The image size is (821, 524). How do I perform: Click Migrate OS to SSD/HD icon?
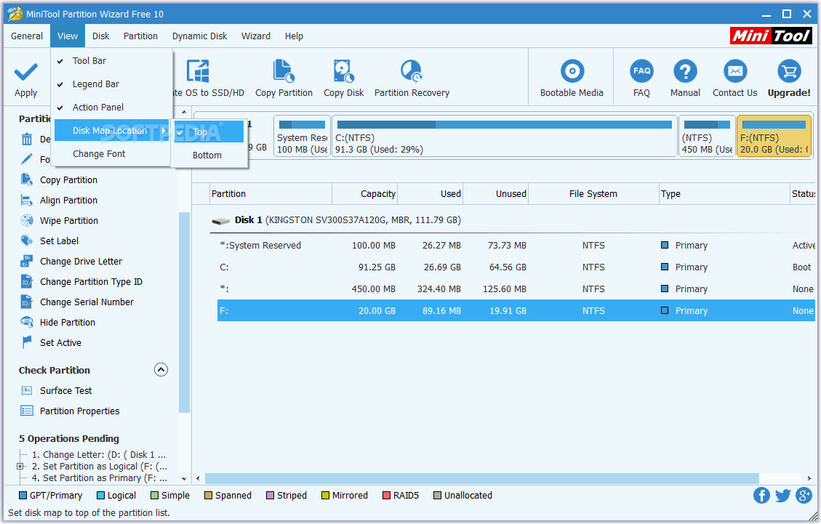pyautogui.click(x=198, y=71)
